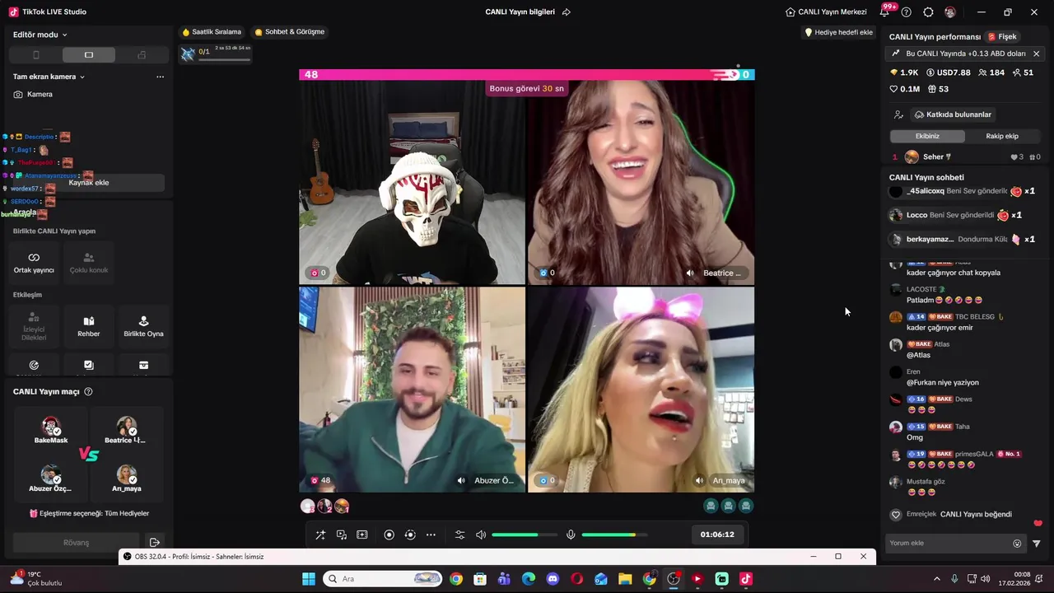Click the film-strip clip icon in toolbar
Viewport: 1054px width, 593px height.
[x=361, y=535]
